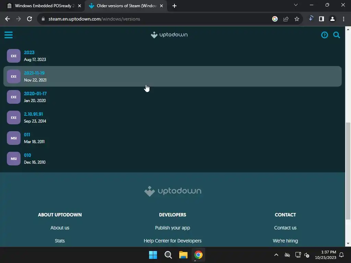Screen dimensions: 351x263
Task: Open the Uptodown hamburger menu
Action: (9, 35)
